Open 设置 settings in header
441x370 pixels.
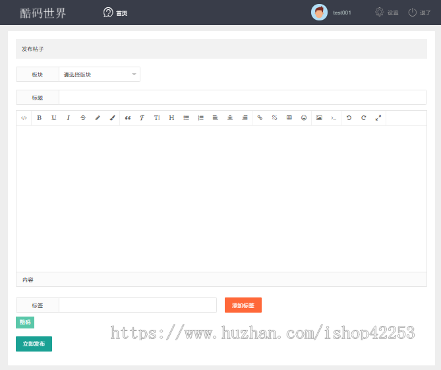(387, 13)
